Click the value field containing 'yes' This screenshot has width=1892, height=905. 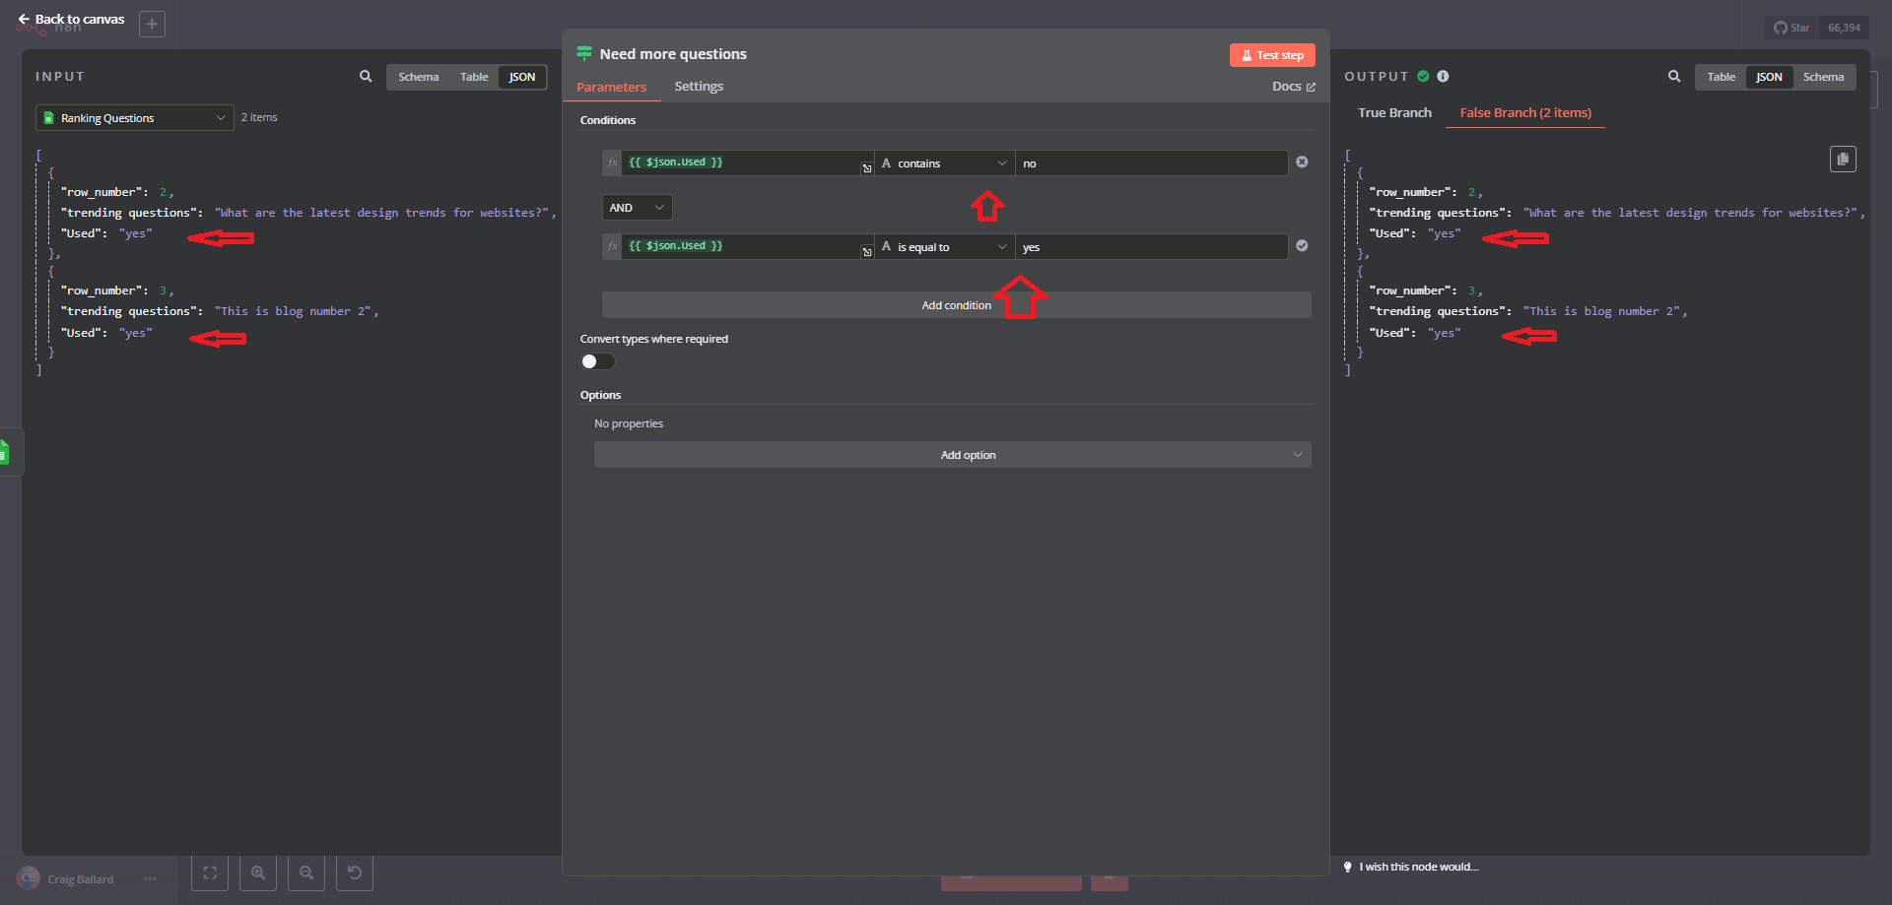tap(1151, 247)
